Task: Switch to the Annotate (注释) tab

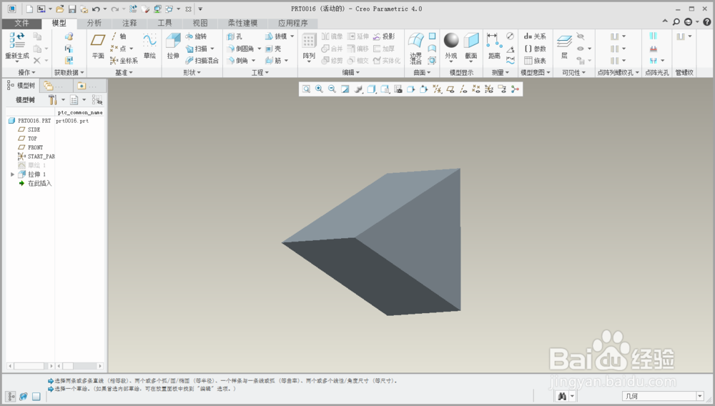Action: click(x=129, y=23)
